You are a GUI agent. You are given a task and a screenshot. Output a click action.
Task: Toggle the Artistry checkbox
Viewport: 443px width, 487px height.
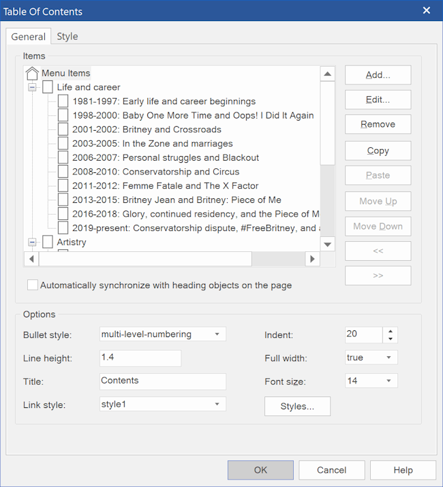48,242
